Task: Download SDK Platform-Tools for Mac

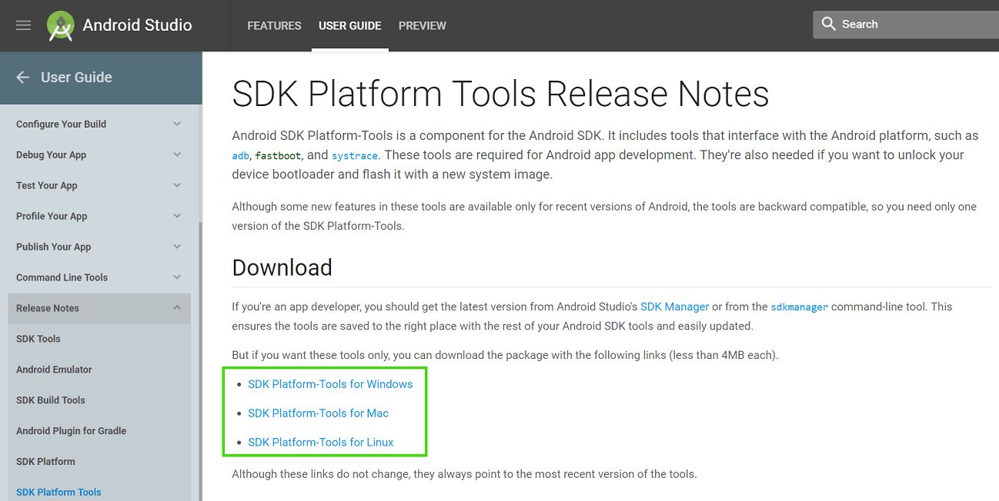Action: 319,413
